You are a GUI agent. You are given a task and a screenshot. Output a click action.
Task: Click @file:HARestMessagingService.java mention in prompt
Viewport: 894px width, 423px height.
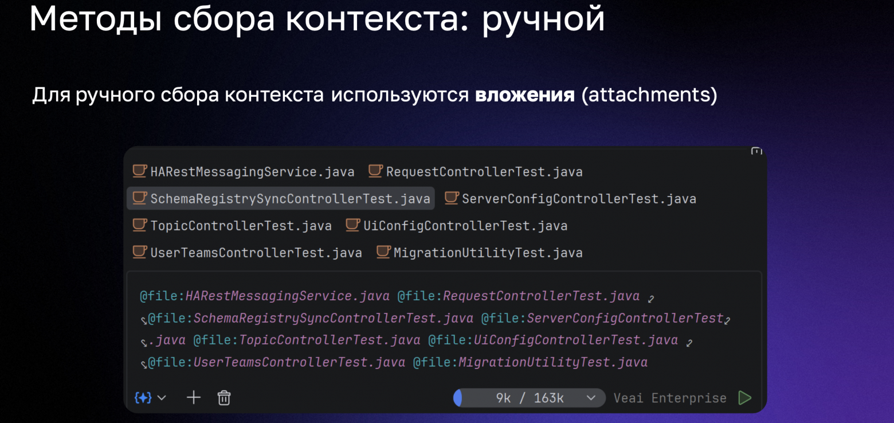point(265,296)
